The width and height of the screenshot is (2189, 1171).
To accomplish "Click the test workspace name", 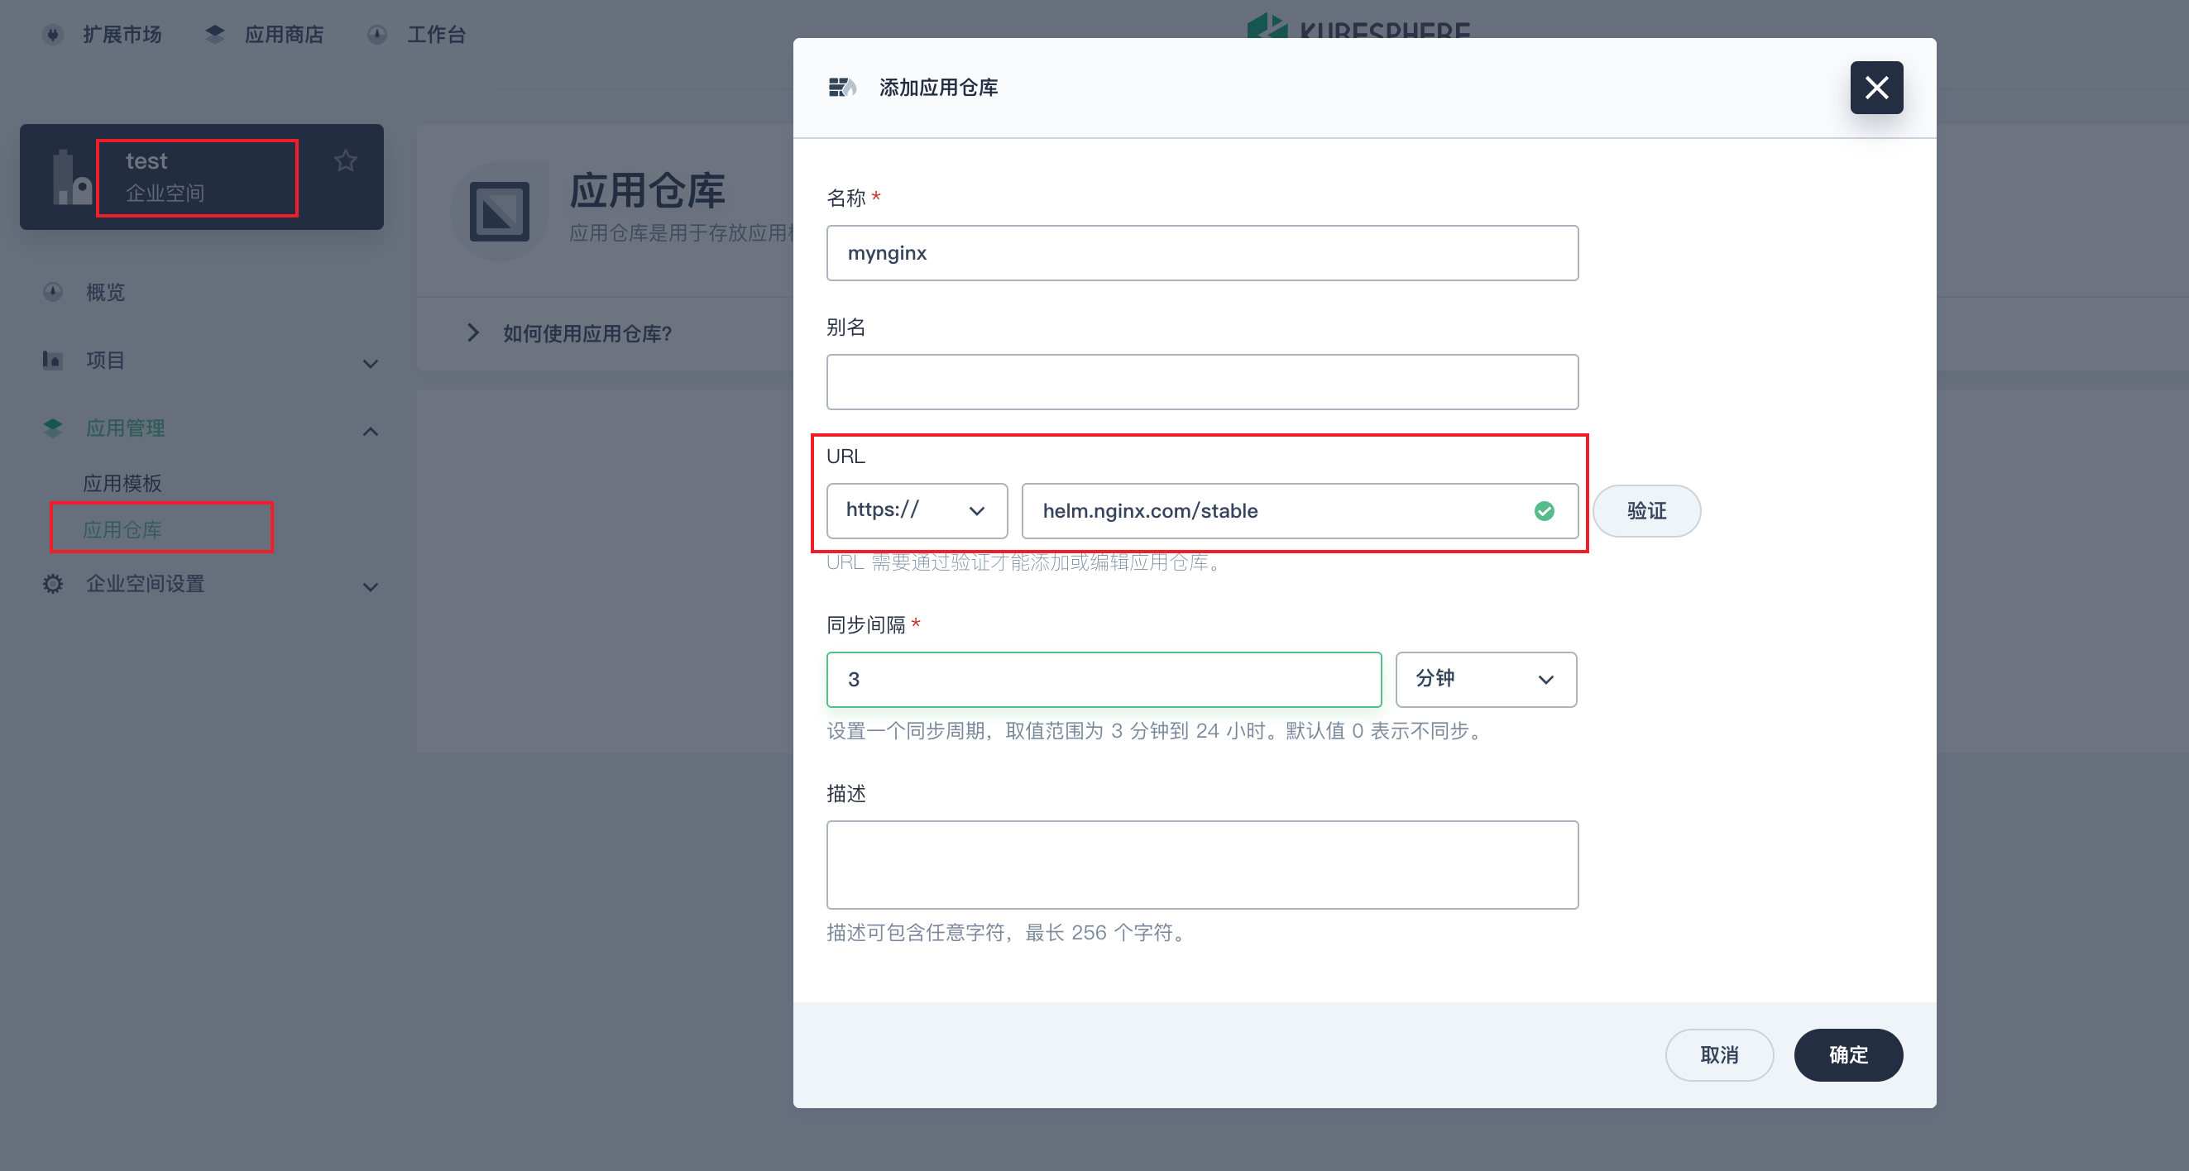I will [146, 160].
